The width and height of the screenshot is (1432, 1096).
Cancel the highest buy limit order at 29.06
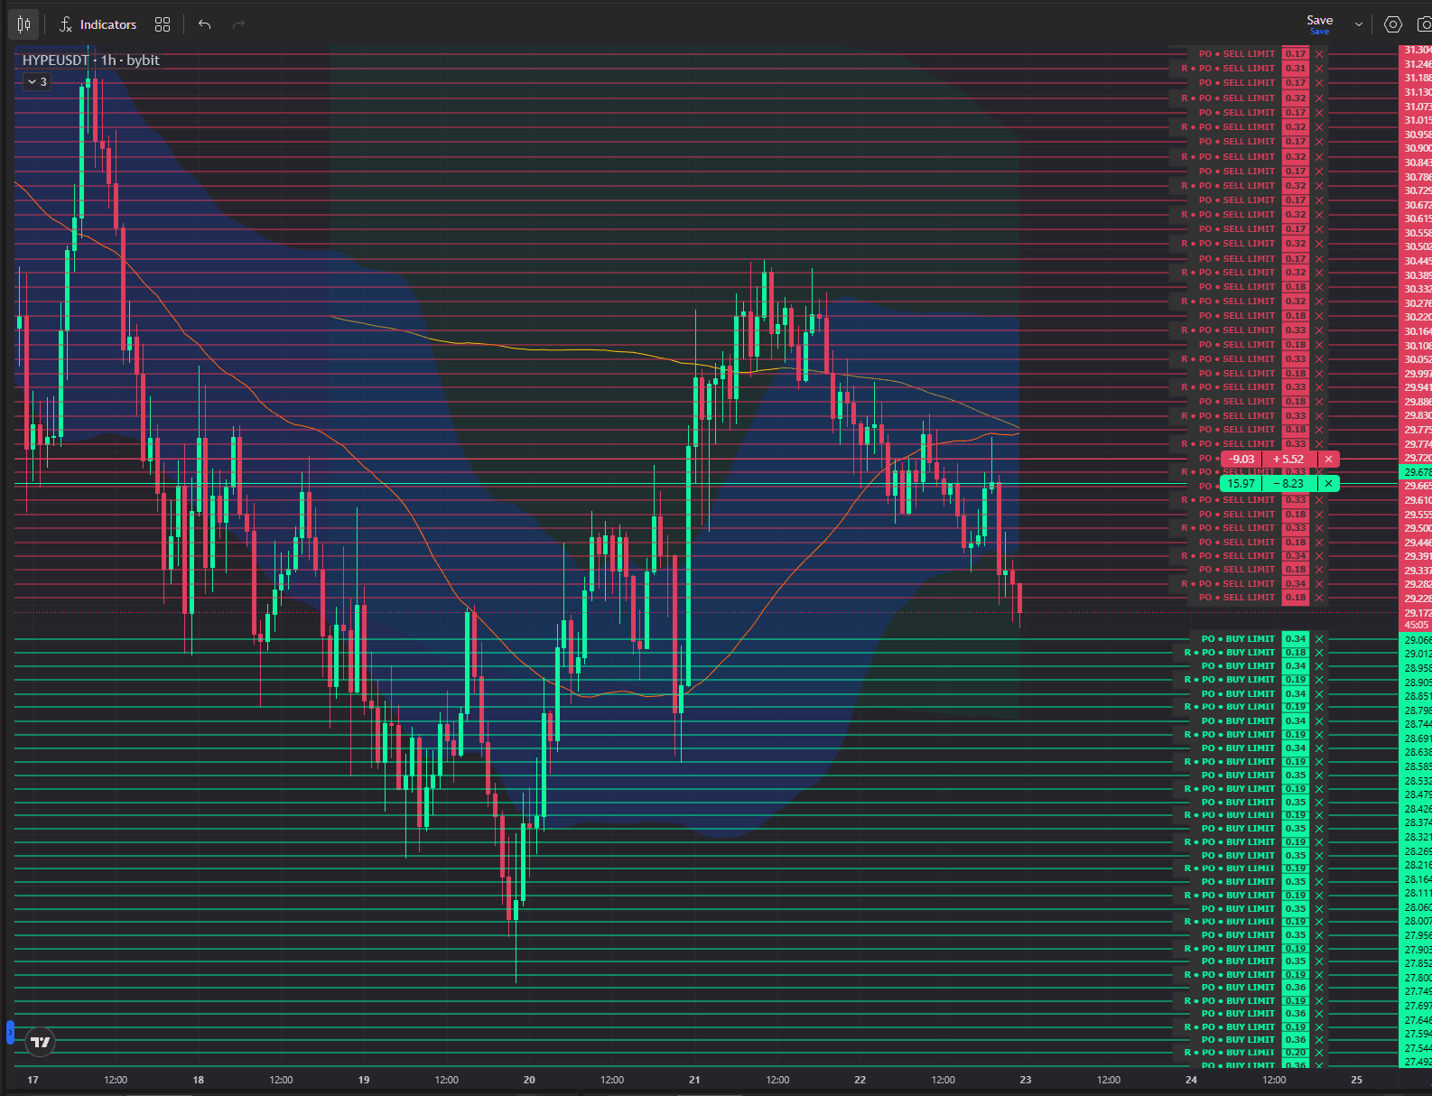point(1319,639)
